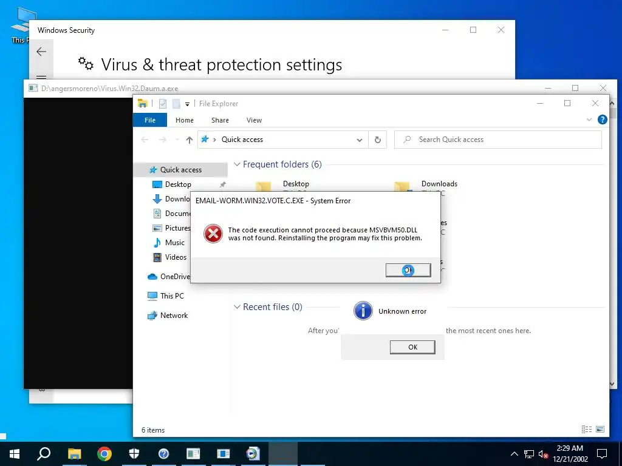Click the network tray icon
The width and height of the screenshot is (622, 466).
pos(529,454)
